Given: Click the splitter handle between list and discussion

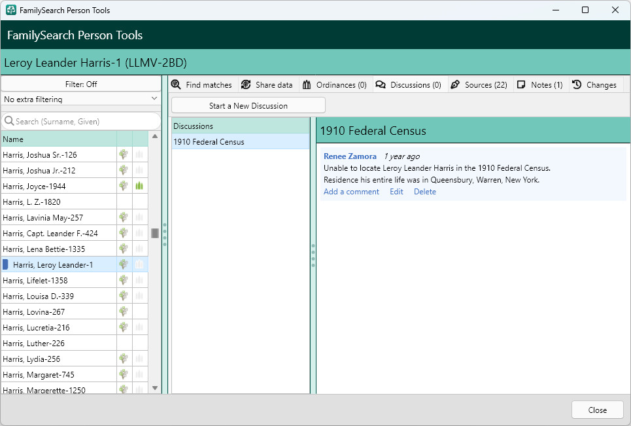Looking at the screenshot, I should point(313,256).
